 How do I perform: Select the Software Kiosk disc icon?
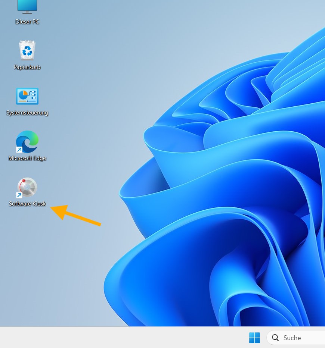27,187
